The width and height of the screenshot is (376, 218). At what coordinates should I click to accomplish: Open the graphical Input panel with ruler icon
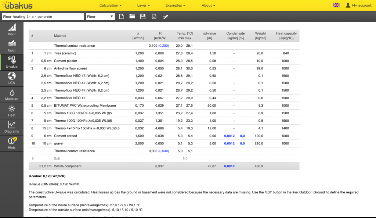(x=12, y=30)
